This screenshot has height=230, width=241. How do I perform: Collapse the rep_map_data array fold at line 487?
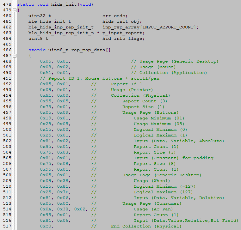15,56
